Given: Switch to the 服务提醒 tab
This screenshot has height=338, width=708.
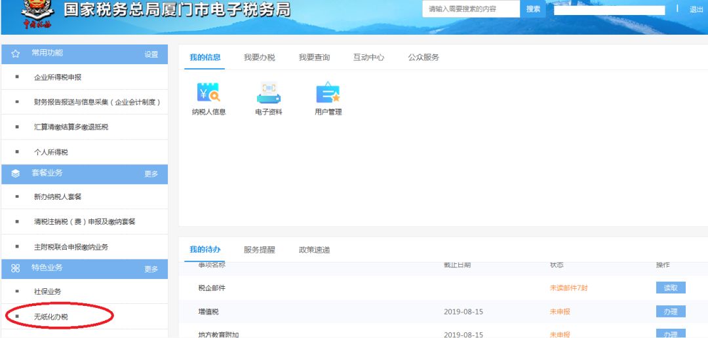Looking at the screenshot, I should click(x=260, y=250).
